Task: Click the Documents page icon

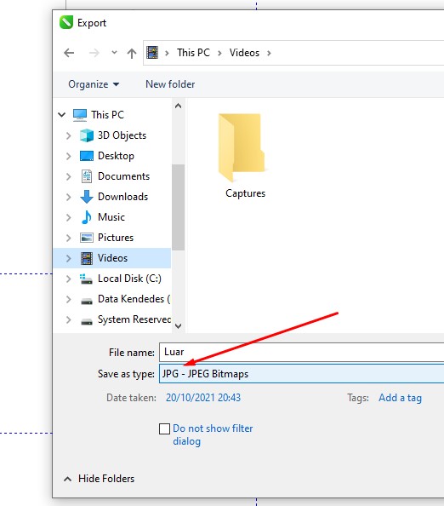Action: pyautogui.click(x=87, y=176)
